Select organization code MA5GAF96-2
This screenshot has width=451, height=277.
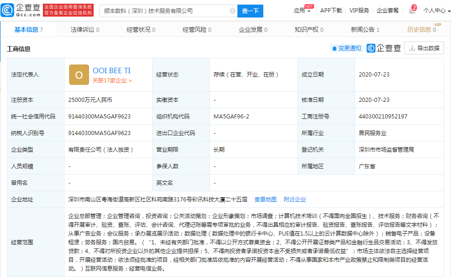231,117
